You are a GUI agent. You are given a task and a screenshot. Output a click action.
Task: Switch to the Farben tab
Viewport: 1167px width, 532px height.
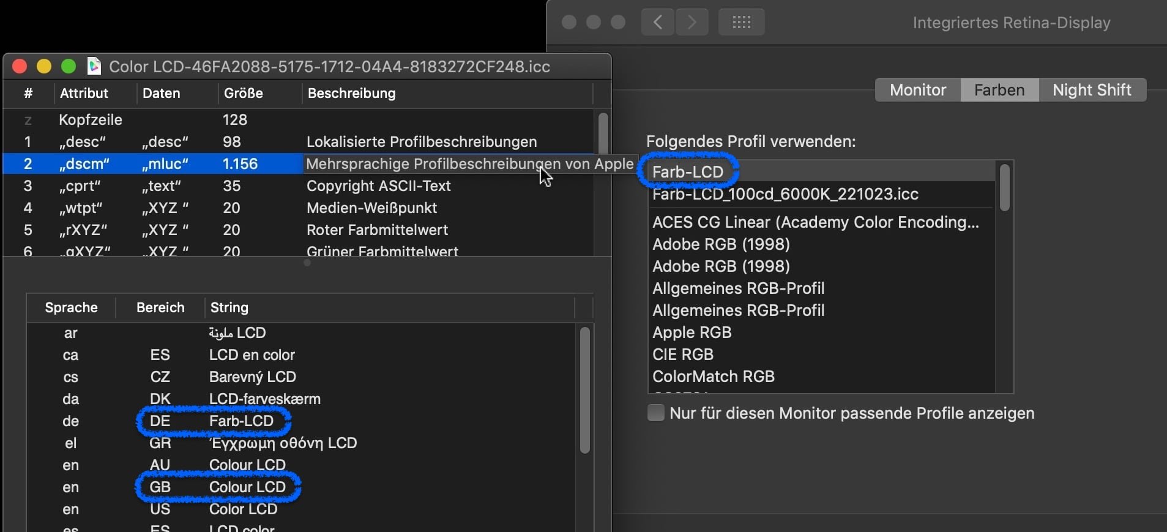tap(999, 90)
